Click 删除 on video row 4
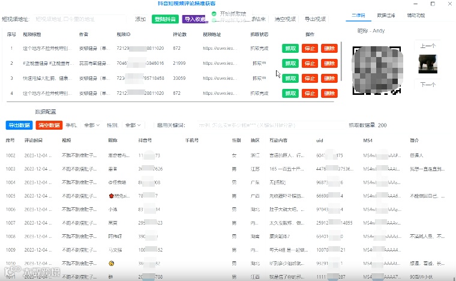Viewport: 456px width, 281px height. coord(329,94)
